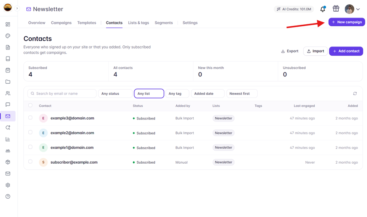Click the Unsubscribed stat card
This screenshot has height=217, width=367.
tap(320, 71)
